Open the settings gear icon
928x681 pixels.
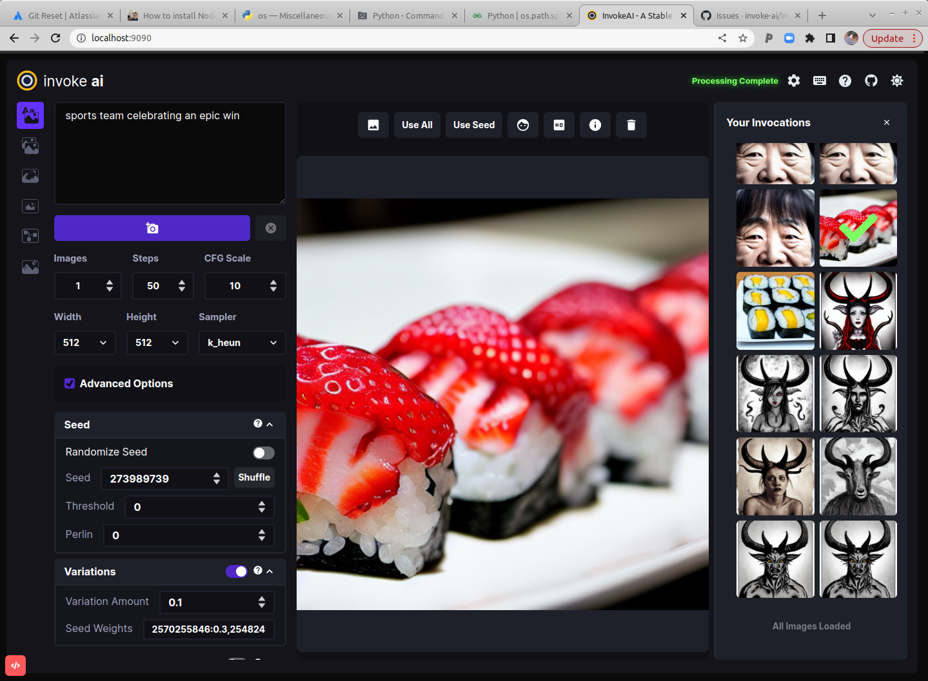click(794, 81)
